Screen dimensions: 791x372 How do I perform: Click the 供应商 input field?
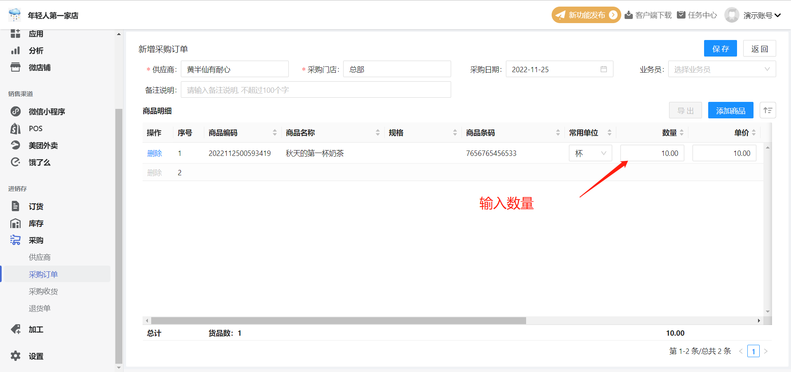point(235,69)
